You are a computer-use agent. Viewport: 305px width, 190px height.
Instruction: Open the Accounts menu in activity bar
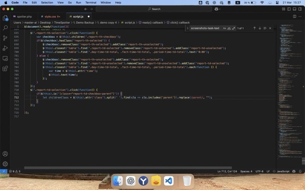pyautogui.click(x=5, y=154)
